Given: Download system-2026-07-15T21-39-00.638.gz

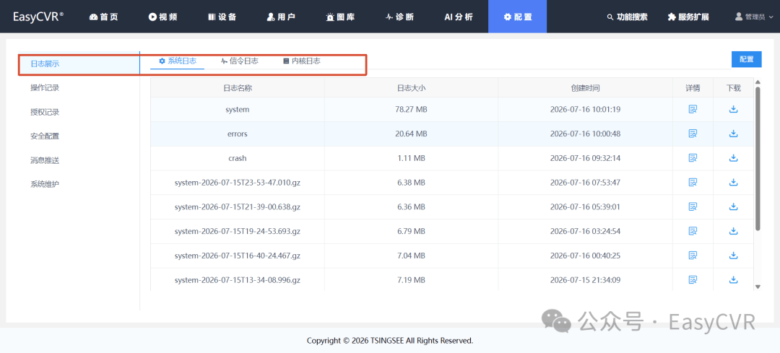Looking at the screenshot, I should pos(733,207).
